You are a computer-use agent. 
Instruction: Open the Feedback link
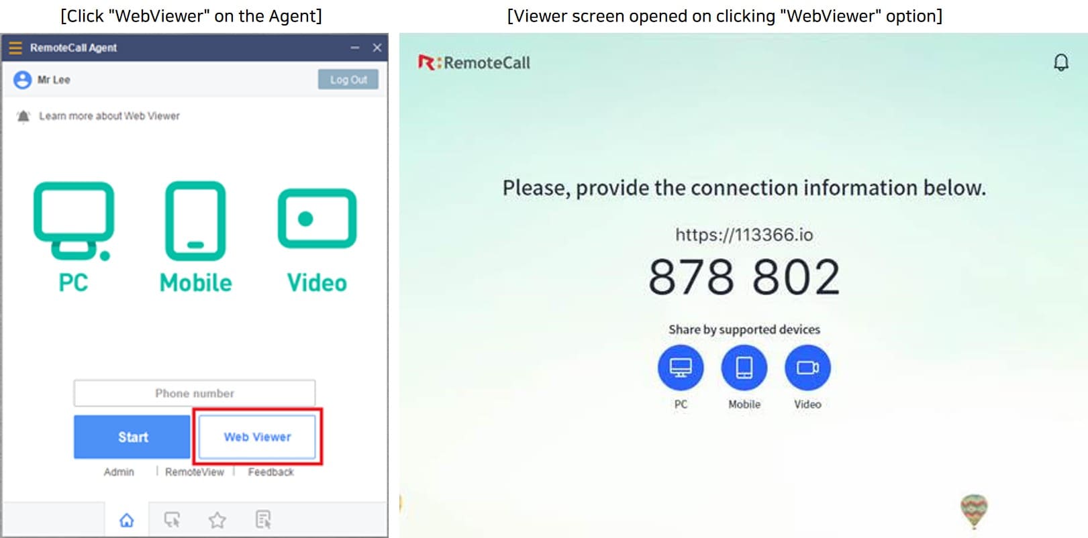pyautogui.click(x=271, y=472)
